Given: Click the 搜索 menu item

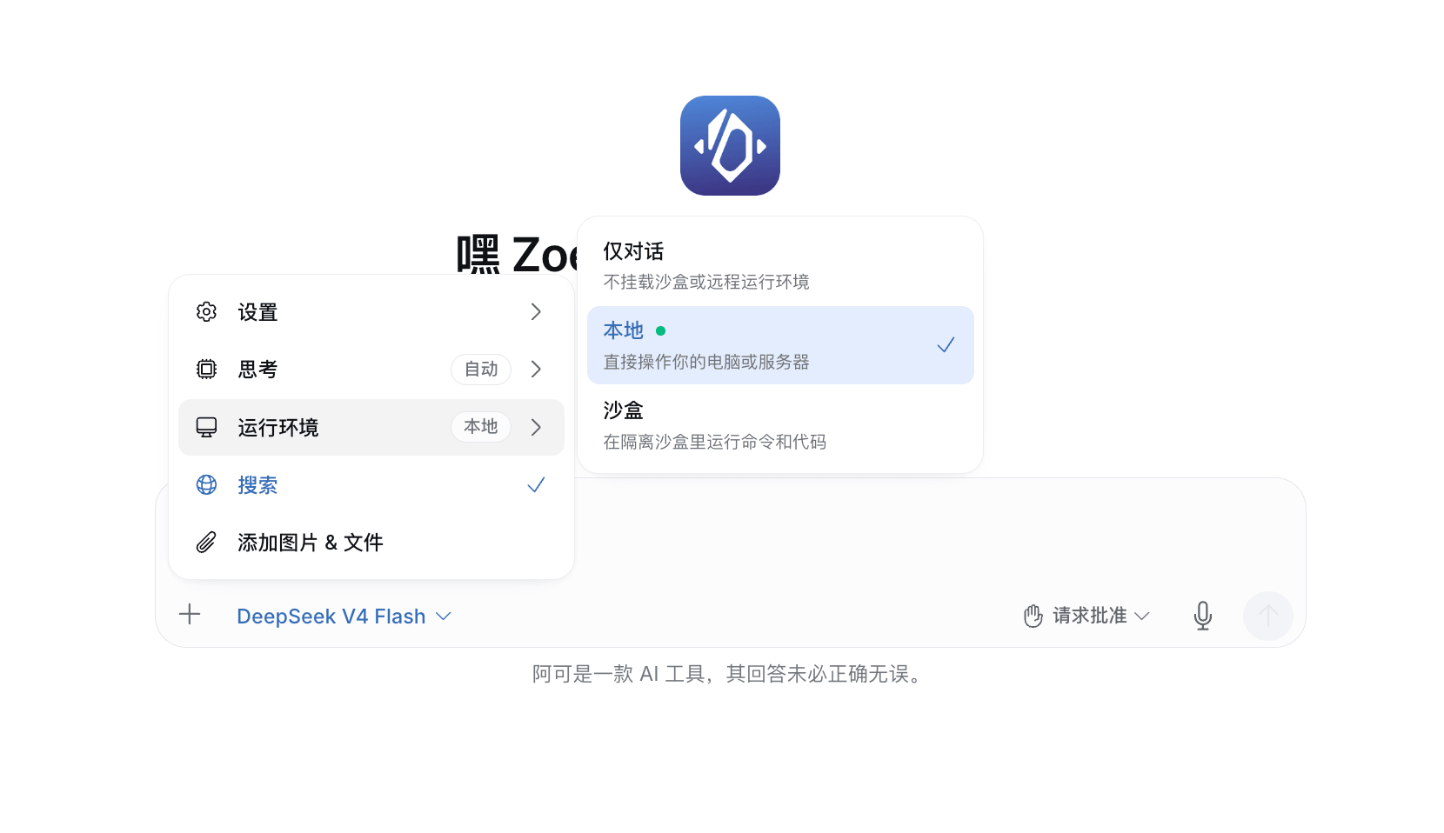Looking at the screenshot, I should point(371,485).
